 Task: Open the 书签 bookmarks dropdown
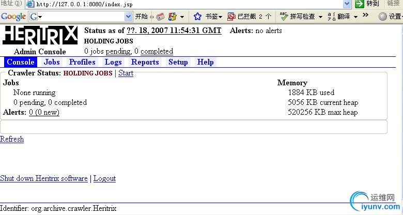[213, 17]
